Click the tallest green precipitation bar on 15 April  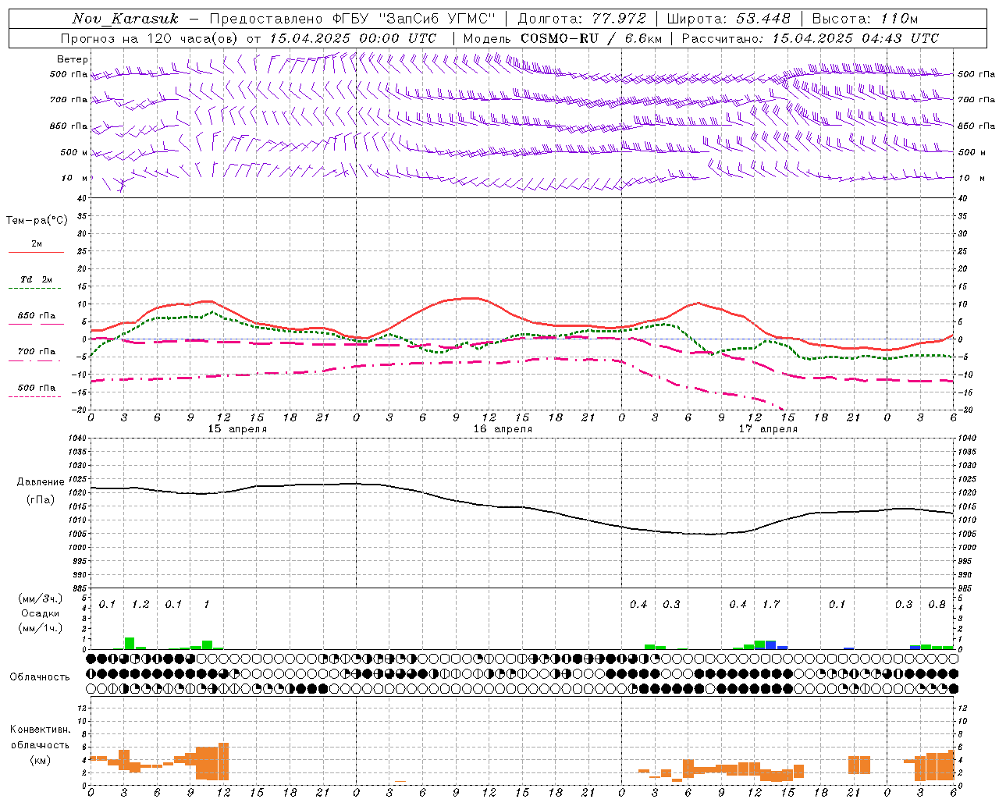(130, 644)
